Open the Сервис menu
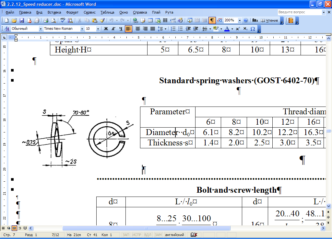The image size is (332, 239). pyautogui.click(x=89, y=12)
